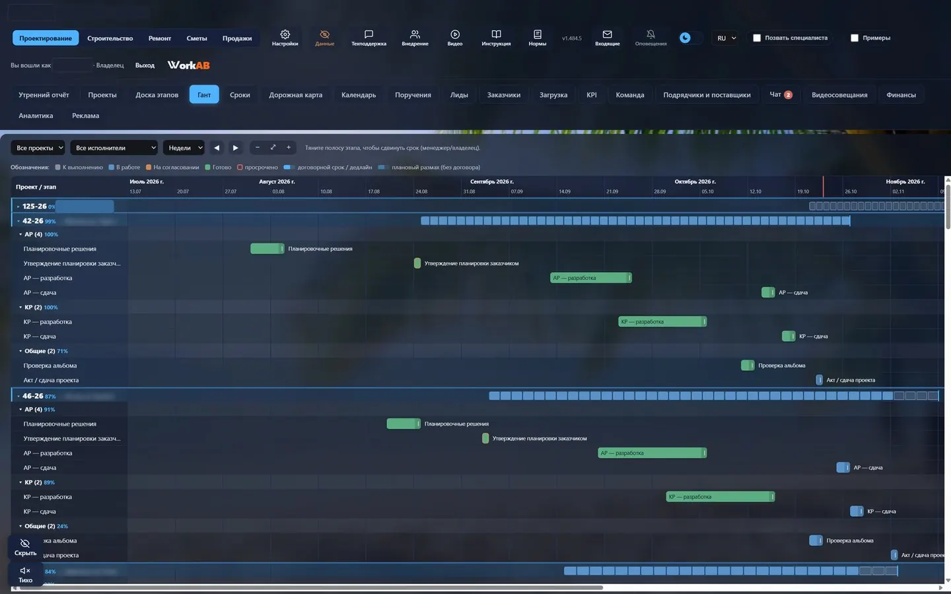Switch to the Строительство section
Image resolution: width=951 pixels, height=594 pixels.
110,38
